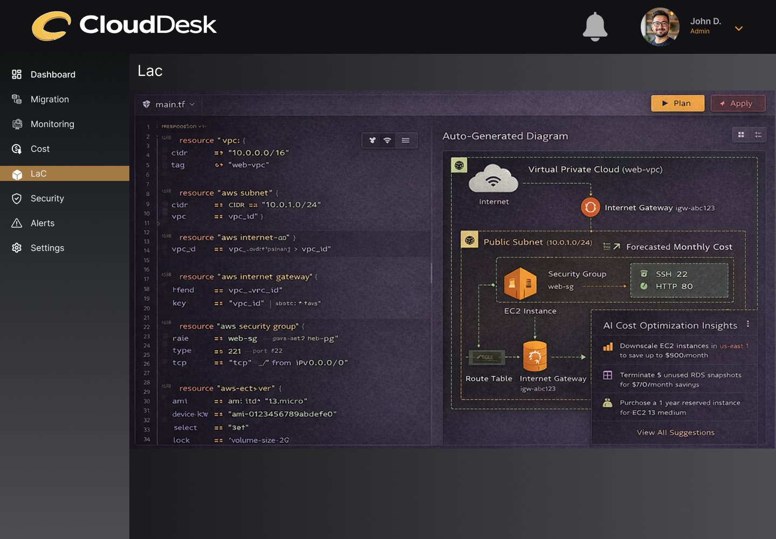Click the View All Suggestions link
Screen dimensions: 776x539
tap(675, 432)
